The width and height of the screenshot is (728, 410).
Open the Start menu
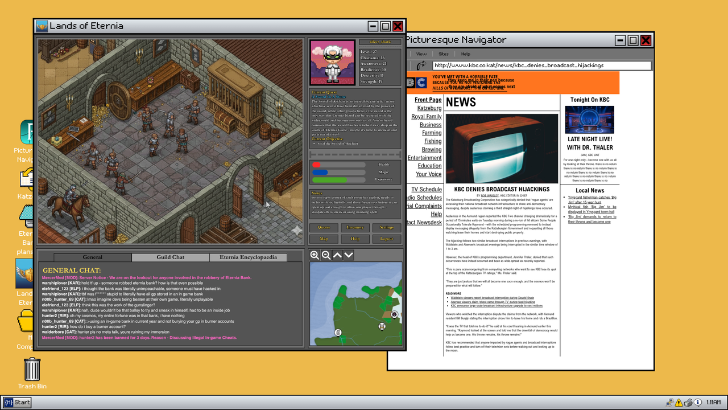[x=17, y=403]
